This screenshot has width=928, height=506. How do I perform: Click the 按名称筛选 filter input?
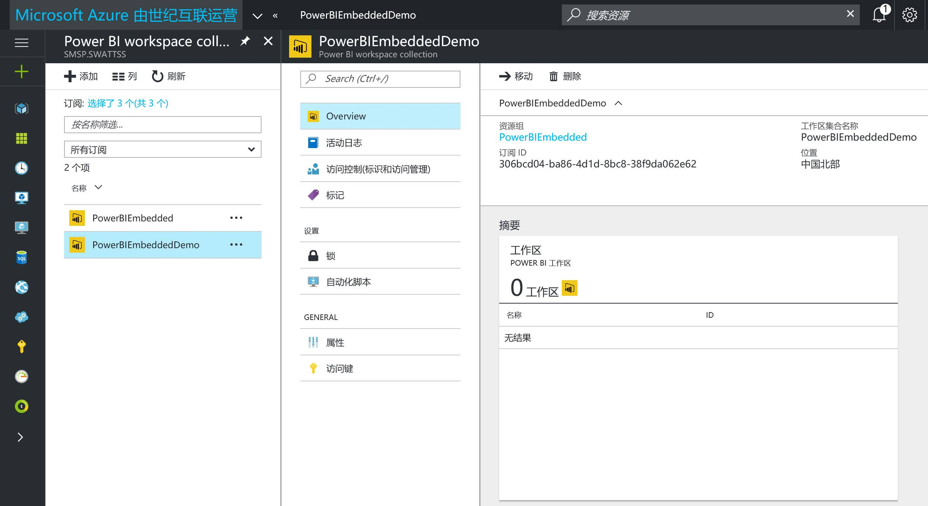point(162,125)
